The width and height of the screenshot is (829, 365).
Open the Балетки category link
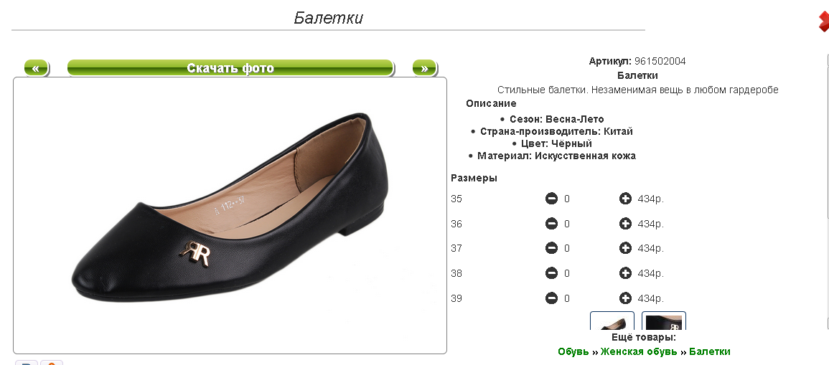(x=710, y=351)
